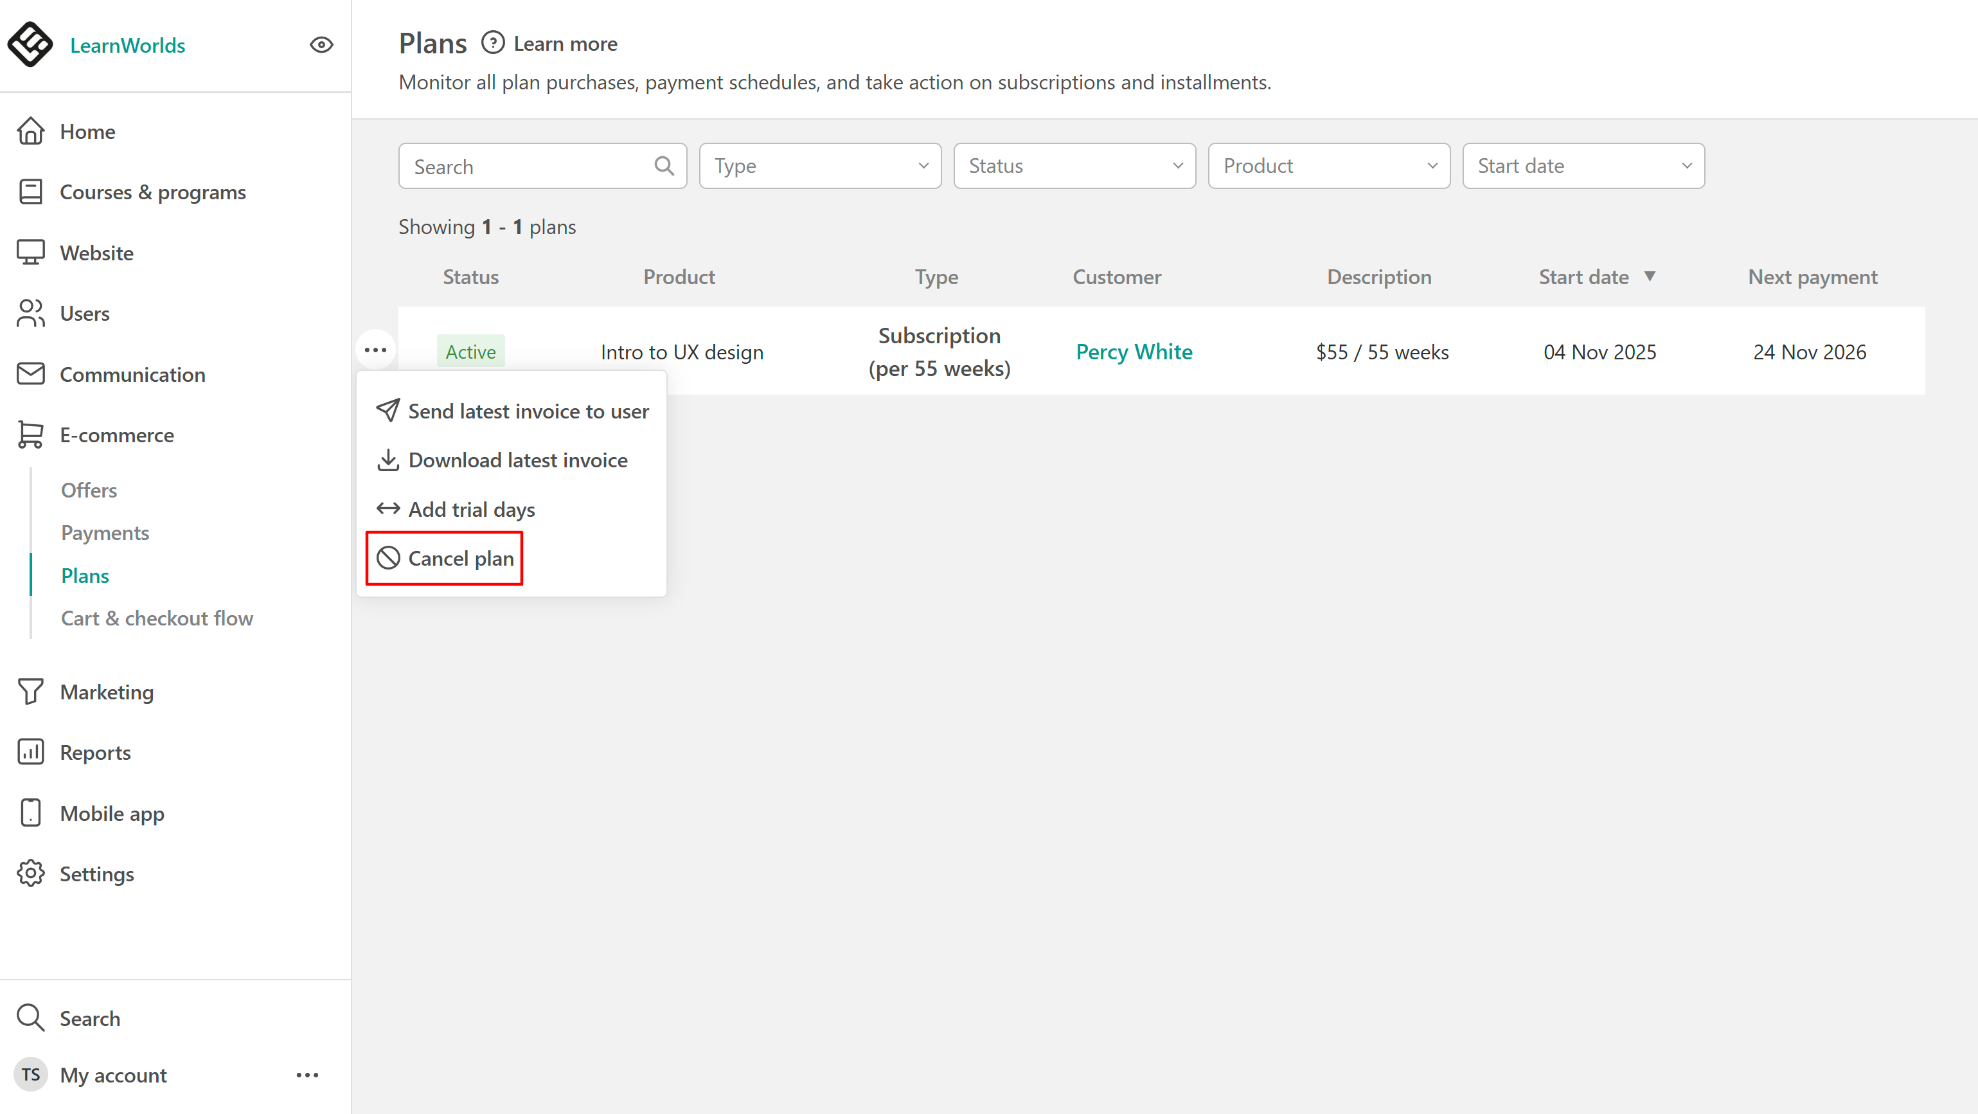Choose Add trial days menu option
Screen dimensions: 1978x1114
[470, 509]
